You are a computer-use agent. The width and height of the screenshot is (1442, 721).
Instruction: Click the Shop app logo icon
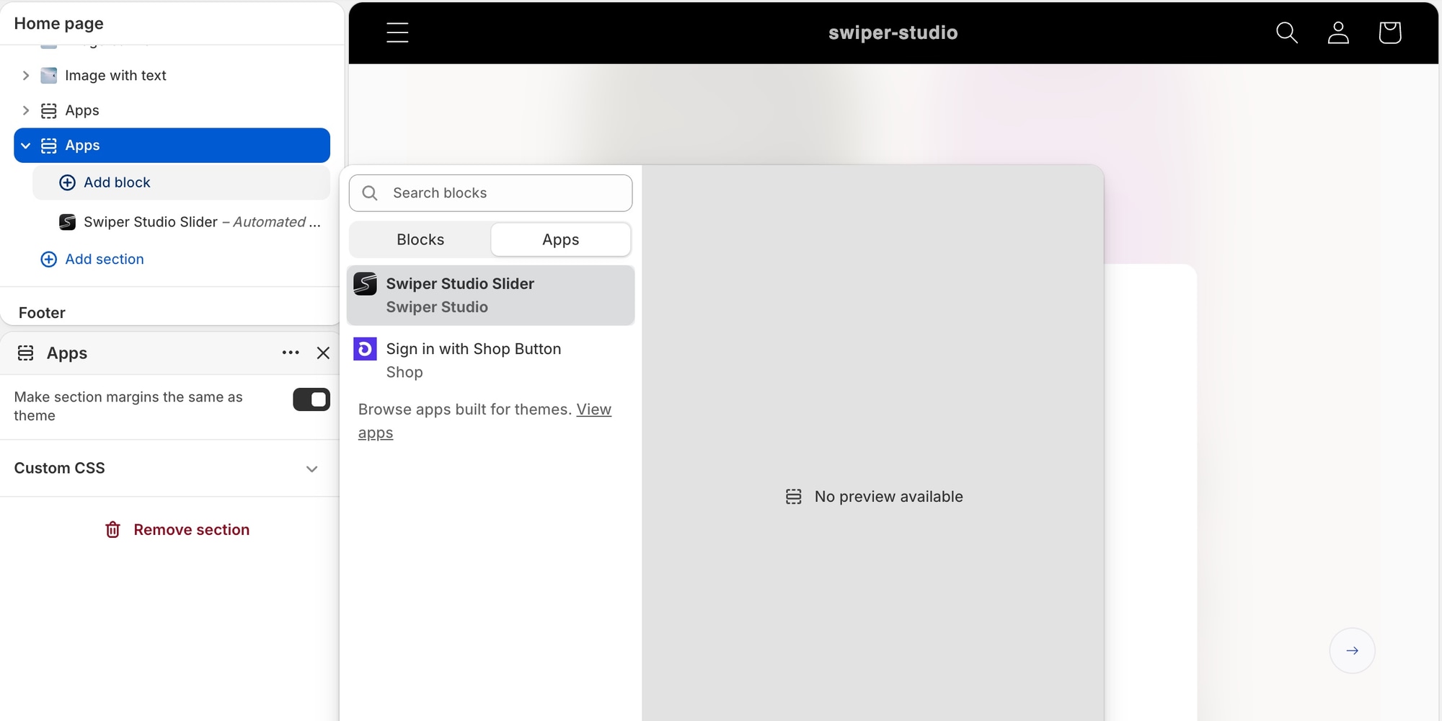coord(365,349)
